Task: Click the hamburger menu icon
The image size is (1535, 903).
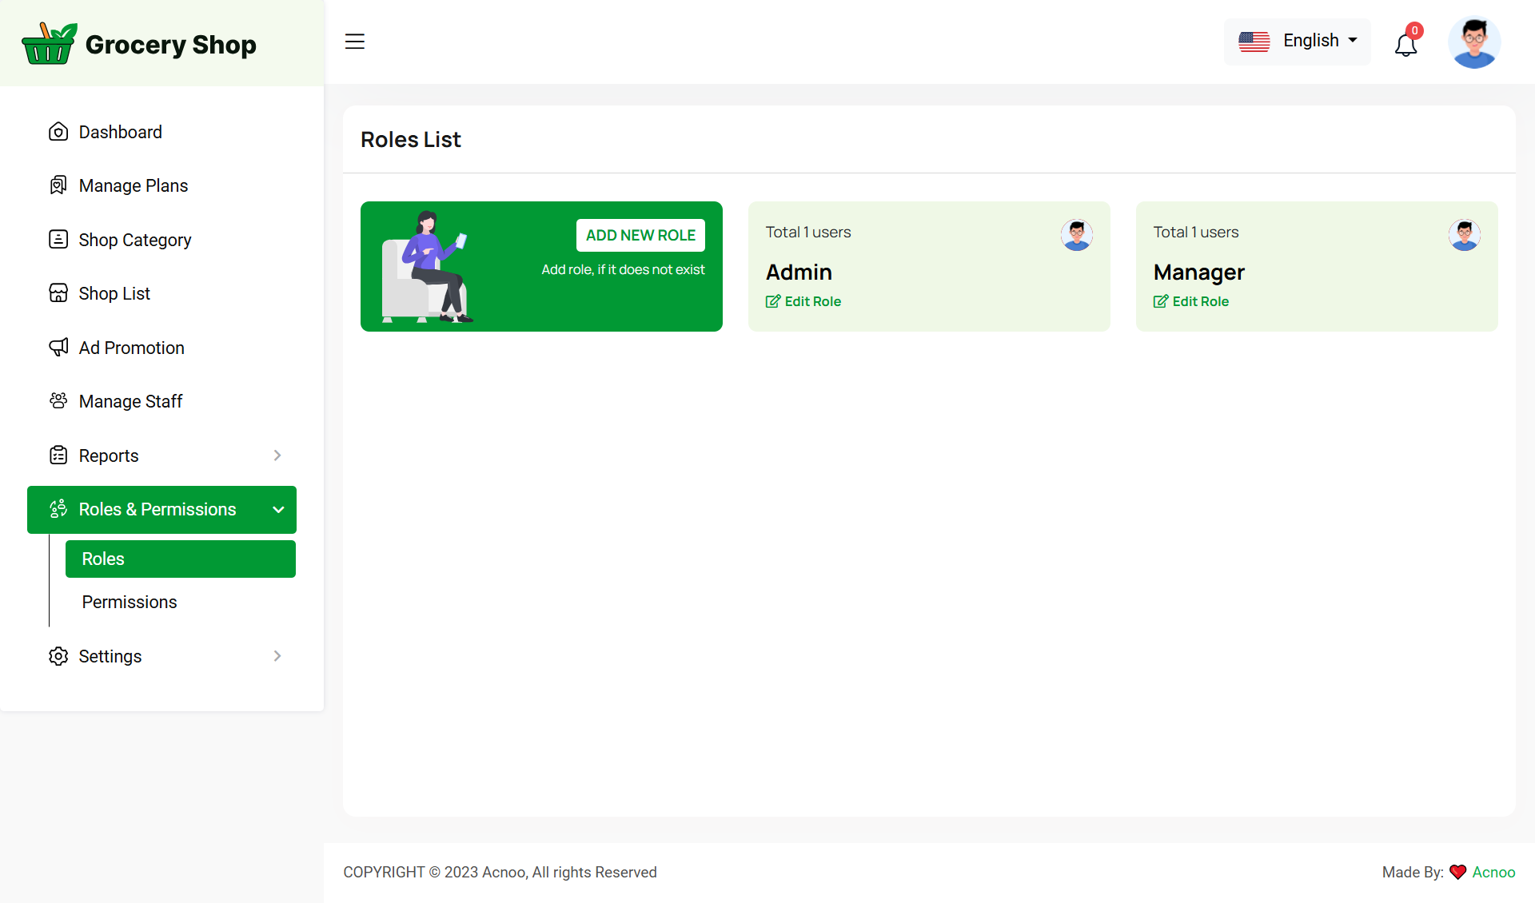Action: click(x=354, y=42)
